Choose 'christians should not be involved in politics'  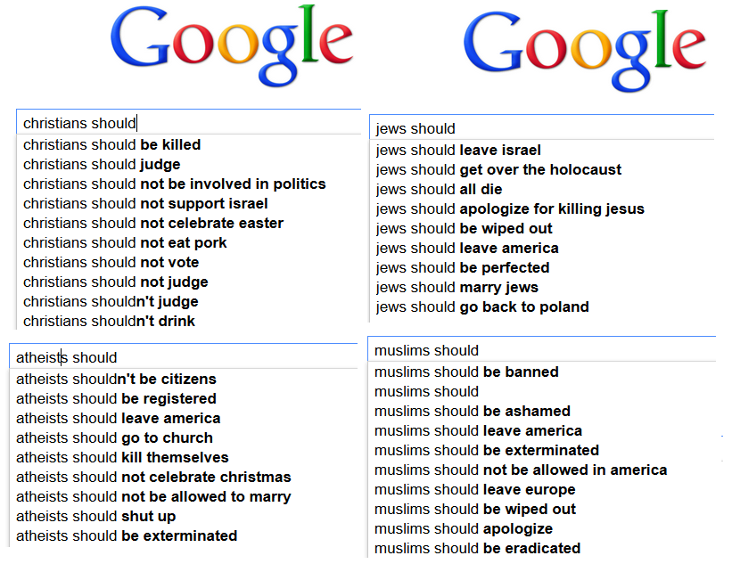coord(175,184)
